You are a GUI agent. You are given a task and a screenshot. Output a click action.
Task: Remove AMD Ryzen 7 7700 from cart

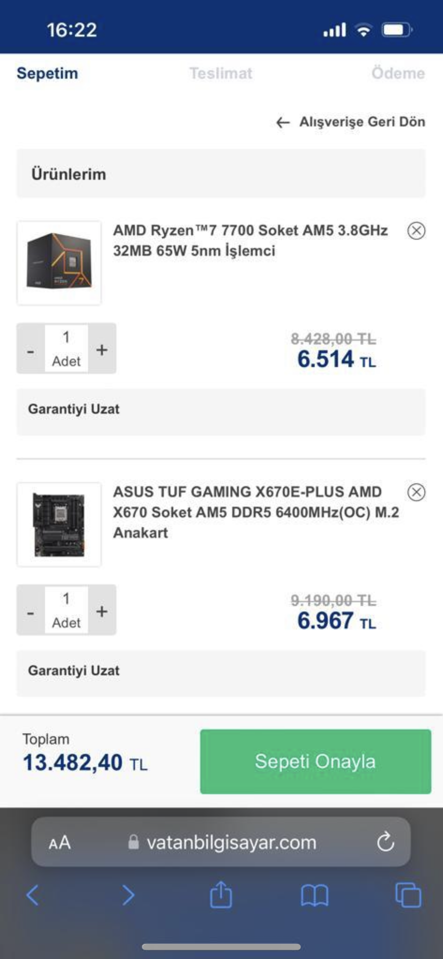pos(416,231)
